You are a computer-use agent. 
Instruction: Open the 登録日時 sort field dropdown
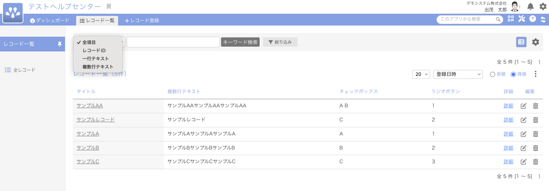[x=458, y=74]
